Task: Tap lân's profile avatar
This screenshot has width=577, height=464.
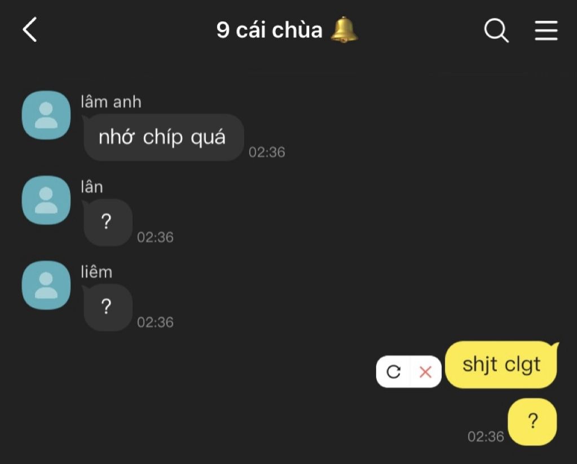Action: point(46,200)
